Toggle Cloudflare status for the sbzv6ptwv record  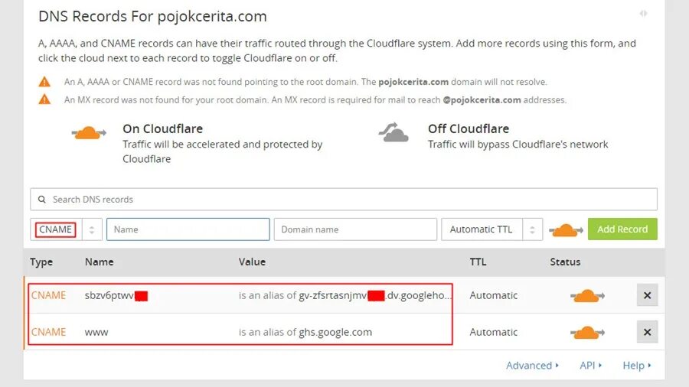point(587,296)
